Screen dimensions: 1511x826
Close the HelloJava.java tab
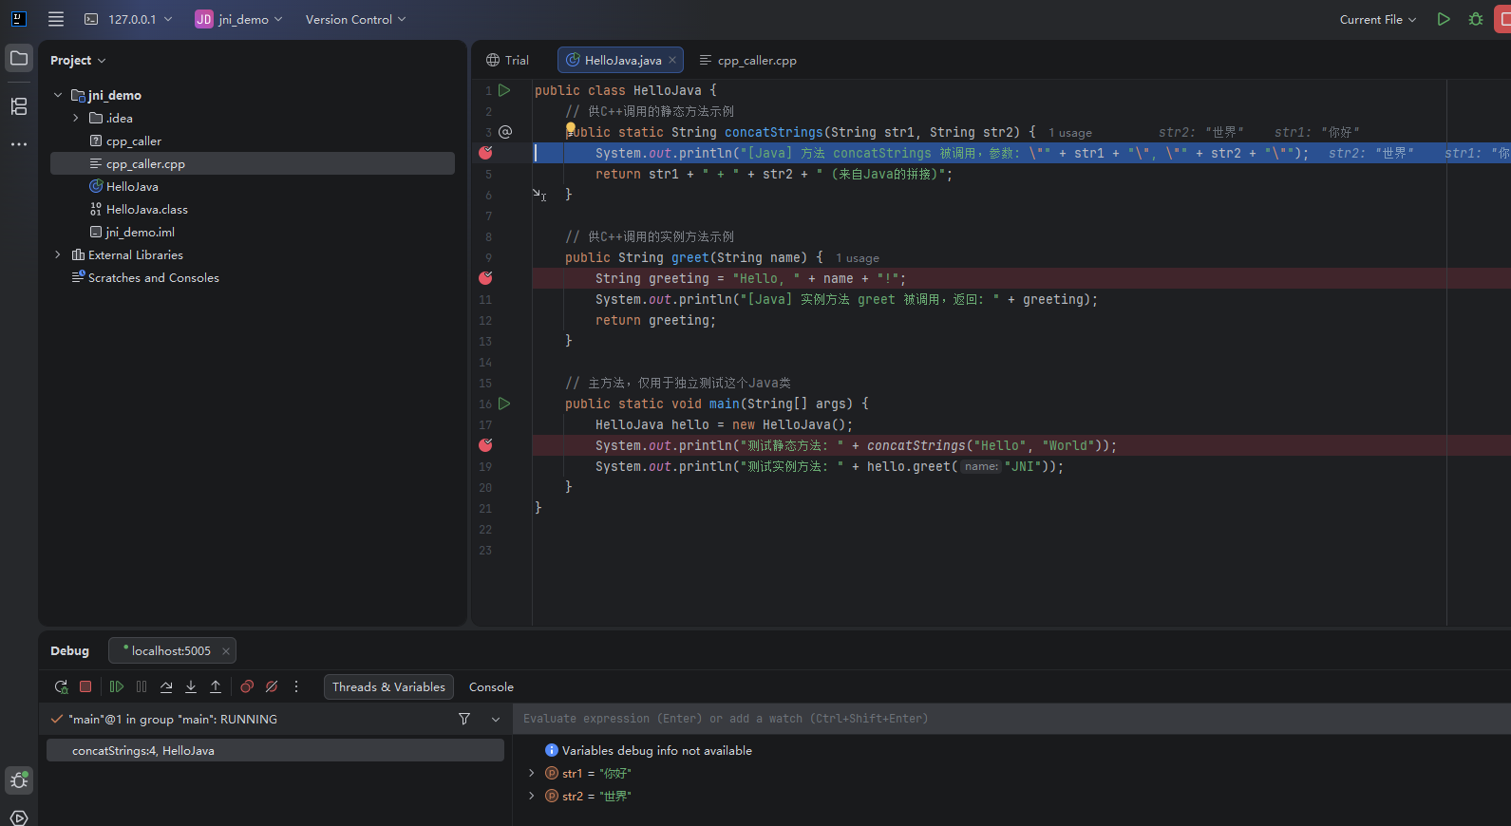(672, 60)
